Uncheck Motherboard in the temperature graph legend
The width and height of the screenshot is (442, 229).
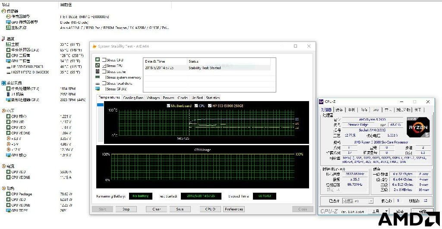(x=168, y=106)
